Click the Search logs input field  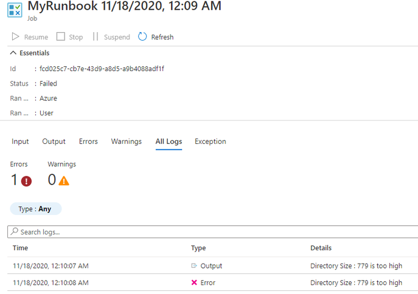pyautogui.click(x=213, y=232)
